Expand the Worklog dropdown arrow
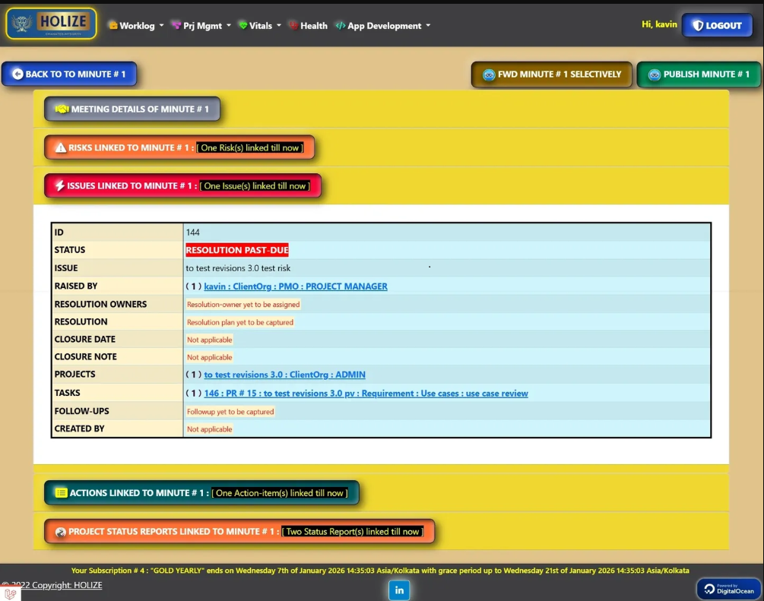Image resolution: width=764 pixels, height=601 pixels. 161,25
